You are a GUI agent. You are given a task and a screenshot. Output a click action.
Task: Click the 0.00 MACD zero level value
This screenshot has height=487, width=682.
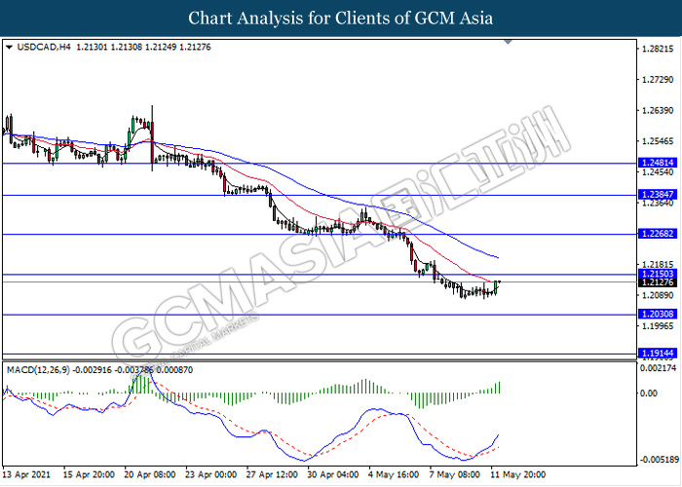(650, 393)
